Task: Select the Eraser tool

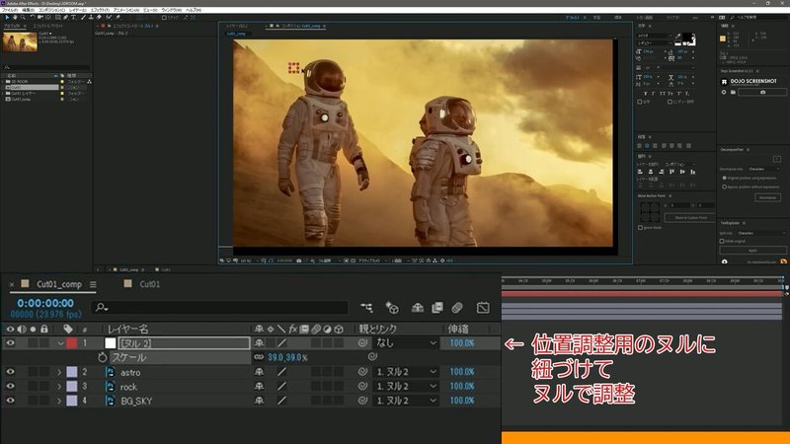Action: pyautogui.click(x=99, y=17)
